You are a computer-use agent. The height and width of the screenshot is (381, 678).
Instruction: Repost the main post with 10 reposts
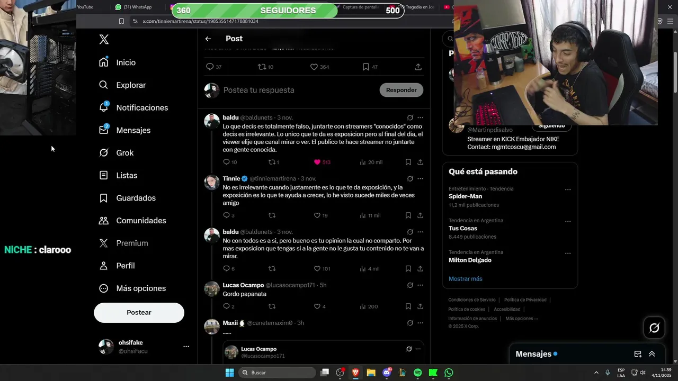[262, 67]
